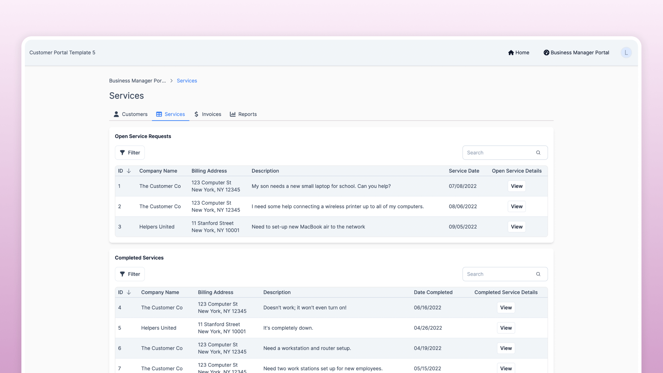View the Helpers United MacBook request
The width and height of the screenshot is (663, 373).
point(517,227)
